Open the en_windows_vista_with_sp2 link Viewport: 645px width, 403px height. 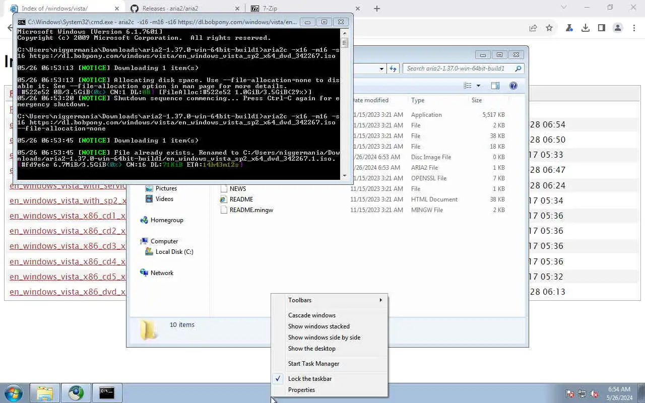pyautogui.click(x=68, y=200)
